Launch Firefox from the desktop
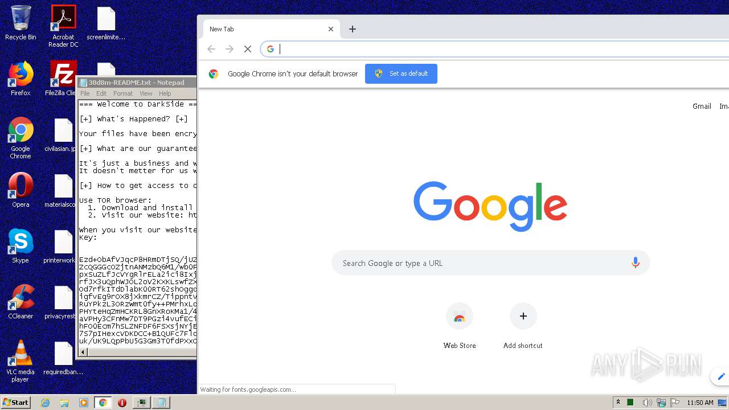729x410 pixels. pos(21,79)
